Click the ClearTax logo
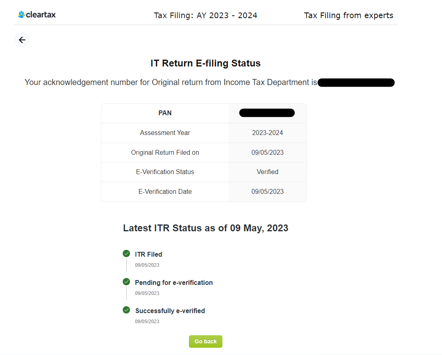The width and height of the screenshot is (442, 355). [36, 14]
